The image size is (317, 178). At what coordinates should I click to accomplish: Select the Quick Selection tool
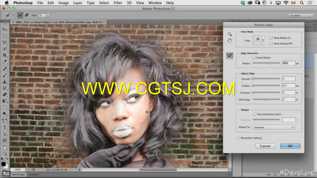5,49
